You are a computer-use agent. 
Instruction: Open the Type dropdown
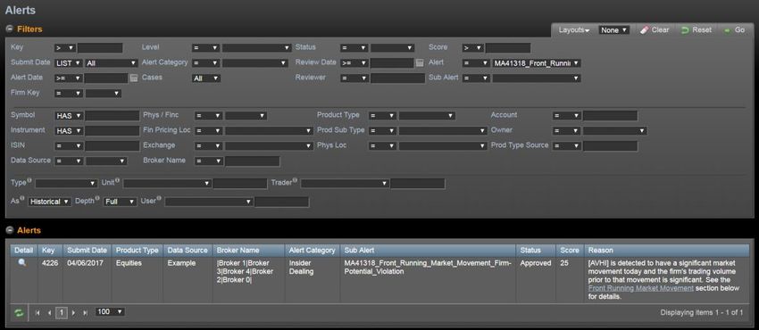(x=66, y=184)
